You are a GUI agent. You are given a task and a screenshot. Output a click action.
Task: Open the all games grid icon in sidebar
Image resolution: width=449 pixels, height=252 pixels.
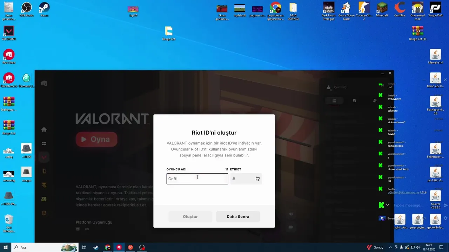point(44,143)
